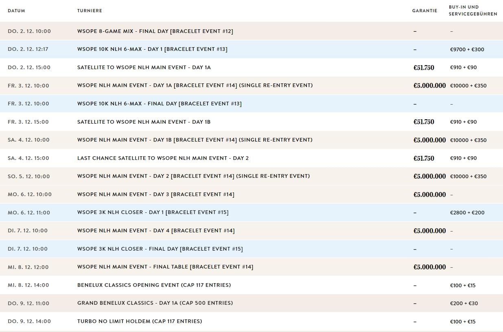Select date DO. 2. 12. 10:00
The width and height of the screenshot is (503, 332).
[29, 31]
